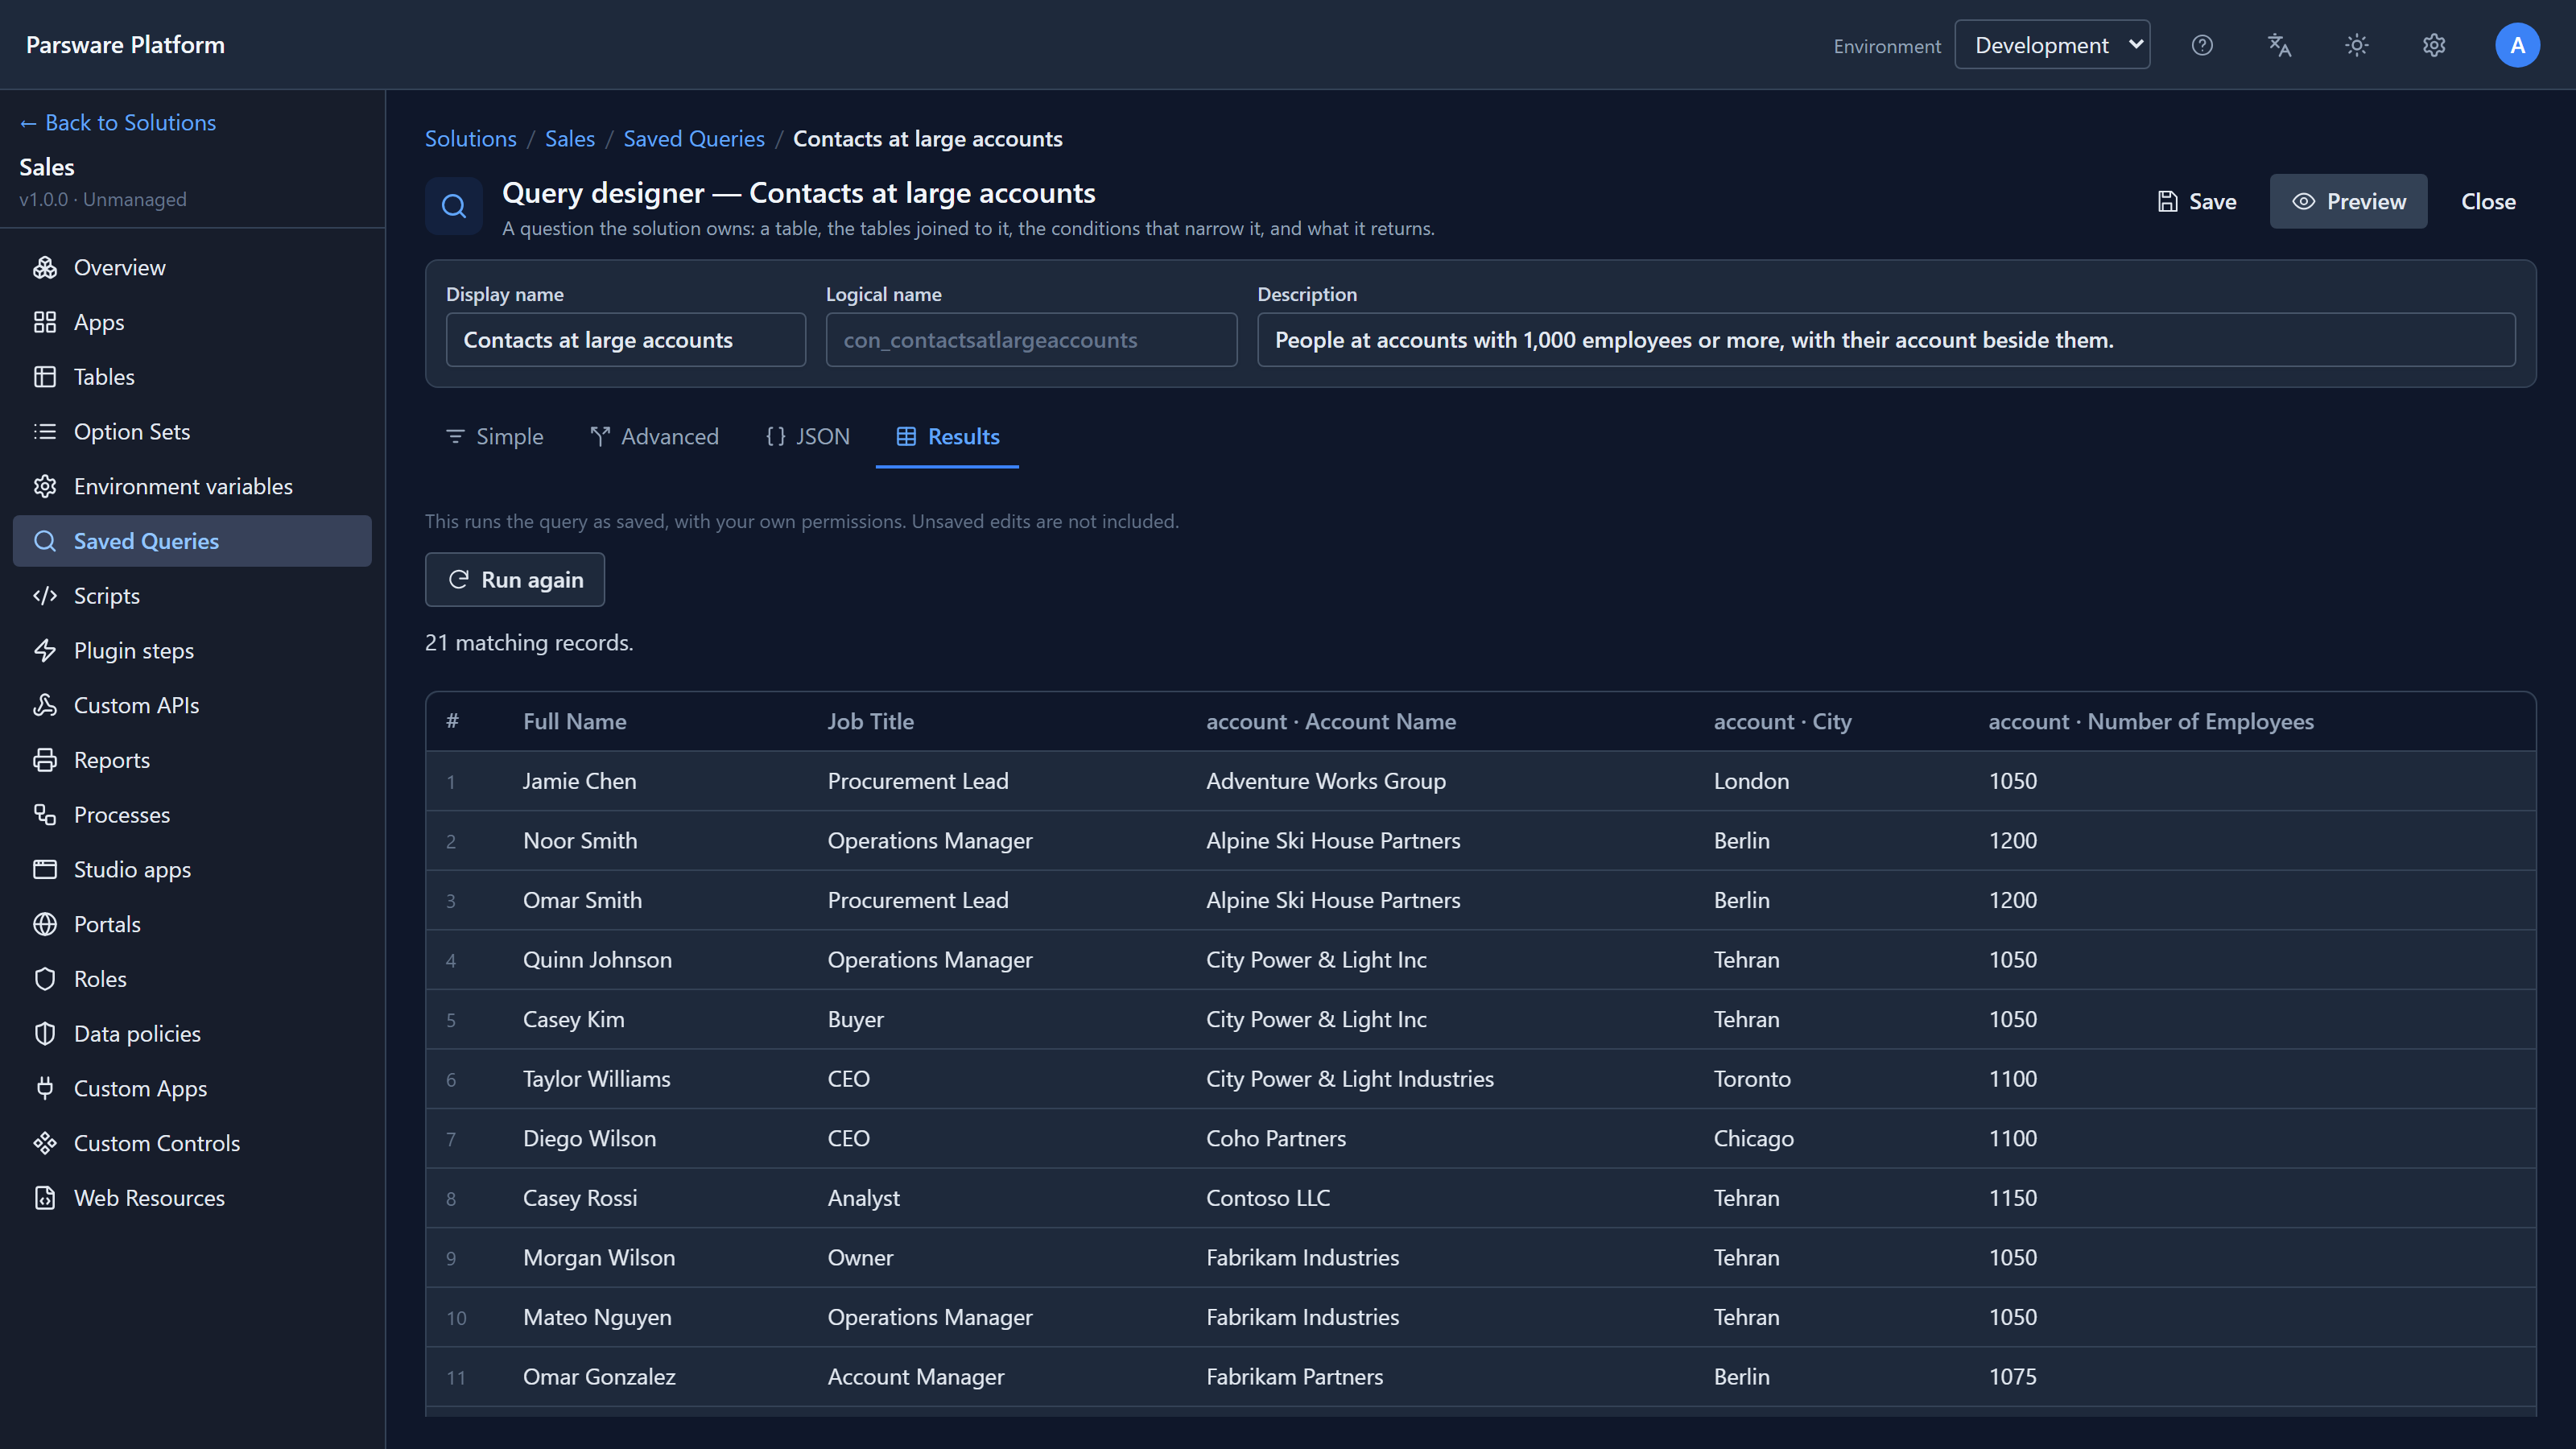Open the language translation icon

point(2279,45)
